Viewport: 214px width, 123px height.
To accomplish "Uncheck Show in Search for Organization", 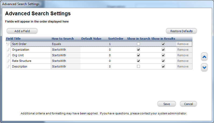I will click(138, 50).
